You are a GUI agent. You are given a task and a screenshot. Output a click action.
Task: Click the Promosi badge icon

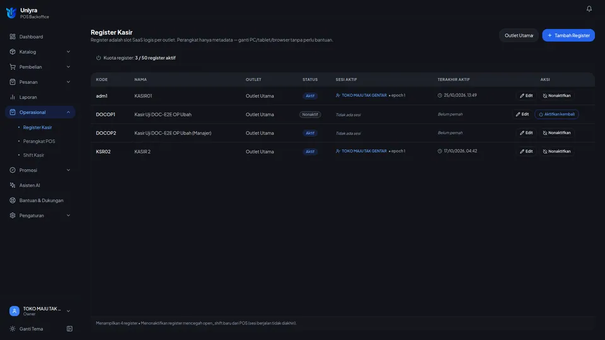[x=13, y=170]
